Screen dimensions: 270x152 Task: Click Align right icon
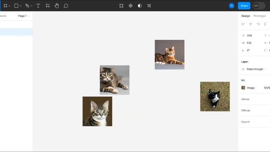point(258,24)
